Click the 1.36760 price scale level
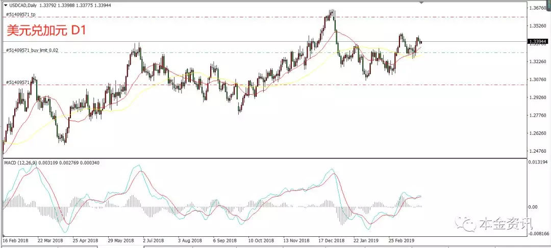Screen dimensions: 551x248 [x=539, y=8]
